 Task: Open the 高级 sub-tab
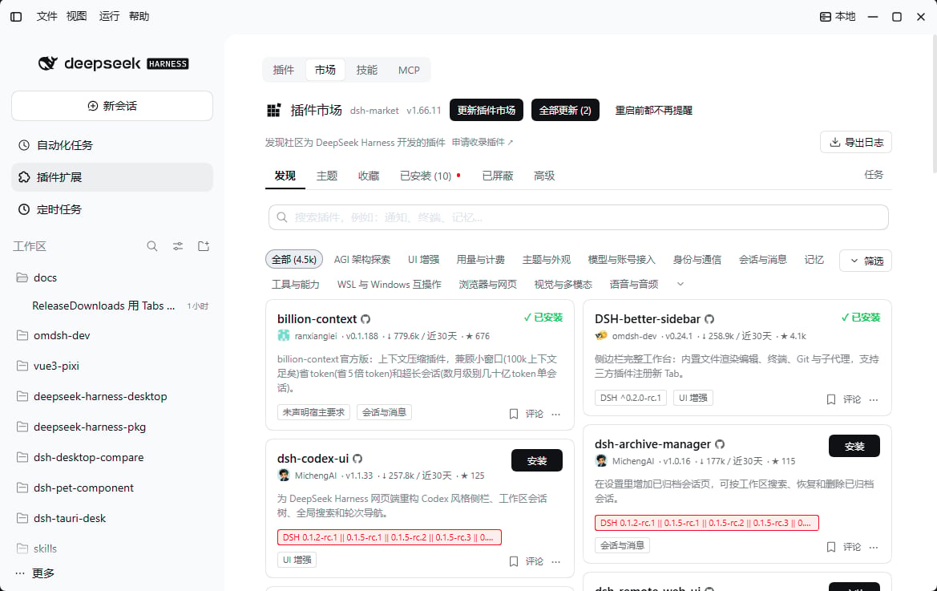click(x=544, y=176)
